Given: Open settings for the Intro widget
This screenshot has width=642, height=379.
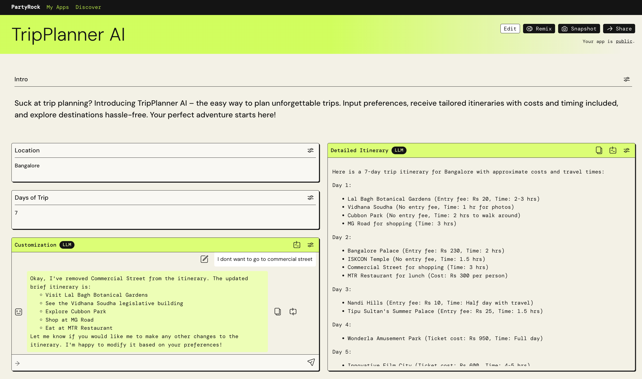Looking at the screenshot, I should click(626, 80).
